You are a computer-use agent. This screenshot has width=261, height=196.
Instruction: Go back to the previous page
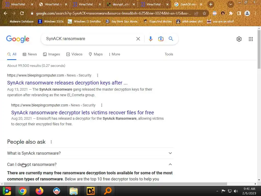tap(6, 13)
